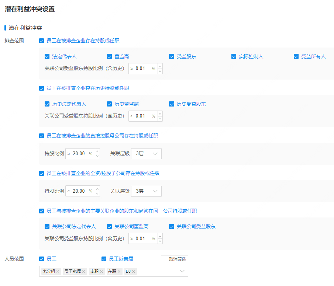
Task: Remove the 员工家属 tag
Action: pos(84,272)
